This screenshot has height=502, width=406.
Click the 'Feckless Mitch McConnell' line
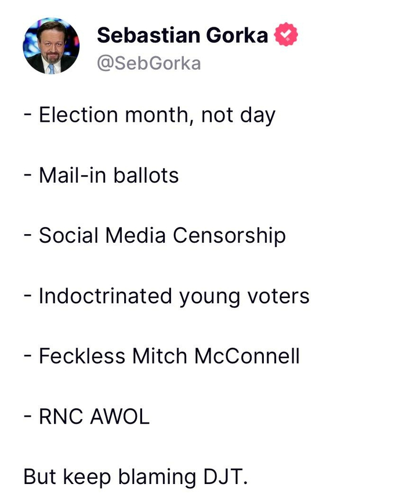163,356
